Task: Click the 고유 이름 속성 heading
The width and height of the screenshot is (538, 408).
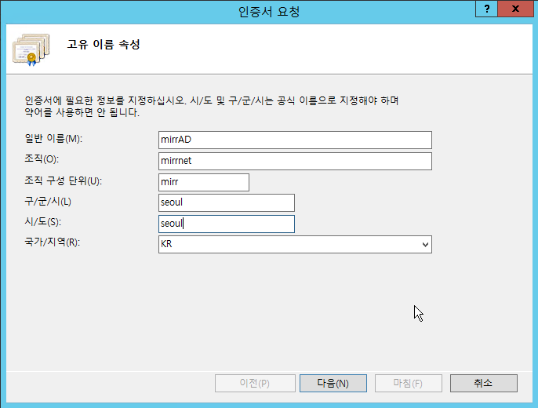Action: tap(104, 45)
